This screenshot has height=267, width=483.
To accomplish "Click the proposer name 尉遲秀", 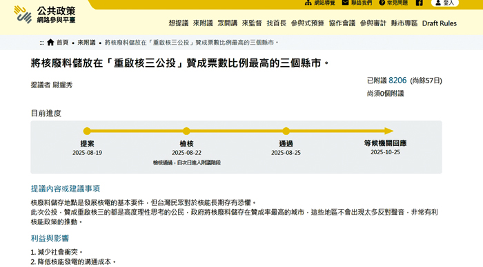I will (x=62, y=85).
